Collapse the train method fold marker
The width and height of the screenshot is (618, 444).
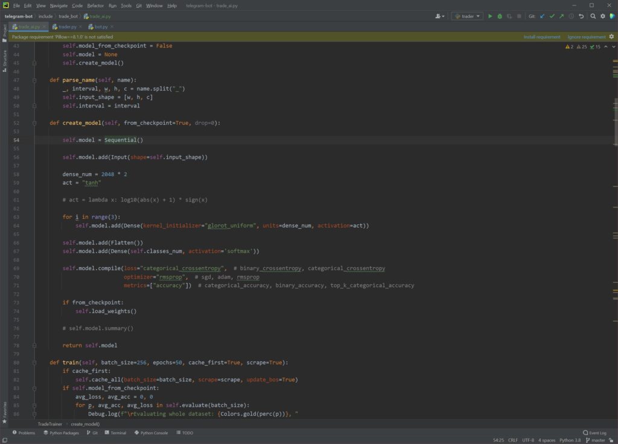click(x=34, y=363)
